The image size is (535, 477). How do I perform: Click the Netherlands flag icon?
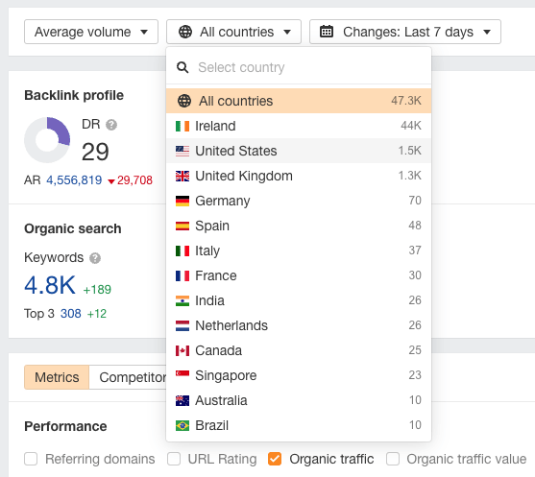(182, 325)
